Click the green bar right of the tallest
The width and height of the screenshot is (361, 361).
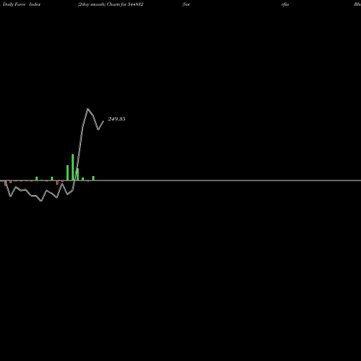pos(78,175)
